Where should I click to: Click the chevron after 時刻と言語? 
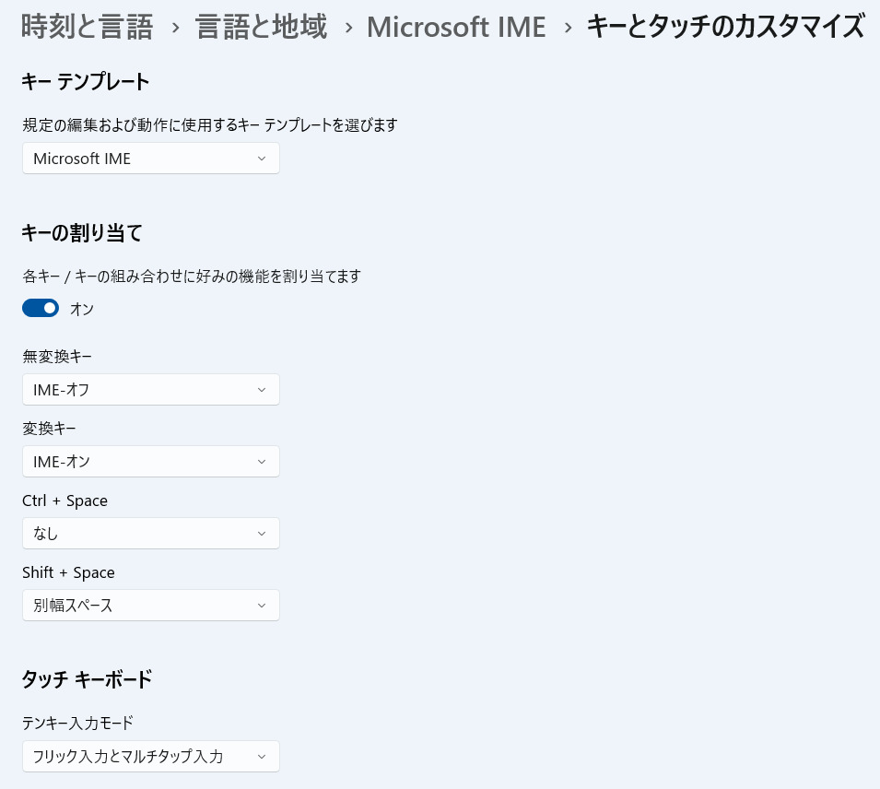click(x=174, y=28)
